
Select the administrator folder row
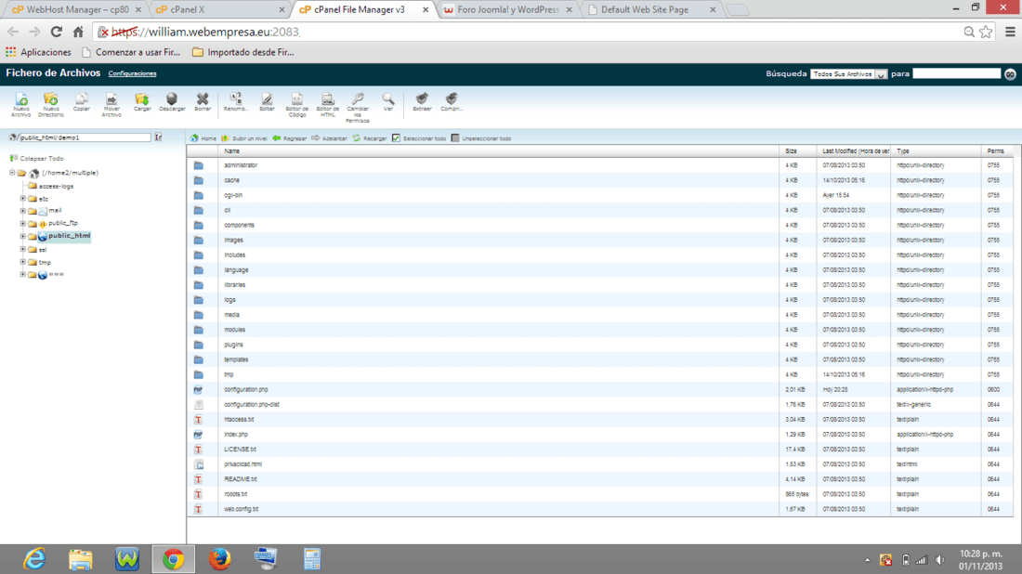coord(599,165)
